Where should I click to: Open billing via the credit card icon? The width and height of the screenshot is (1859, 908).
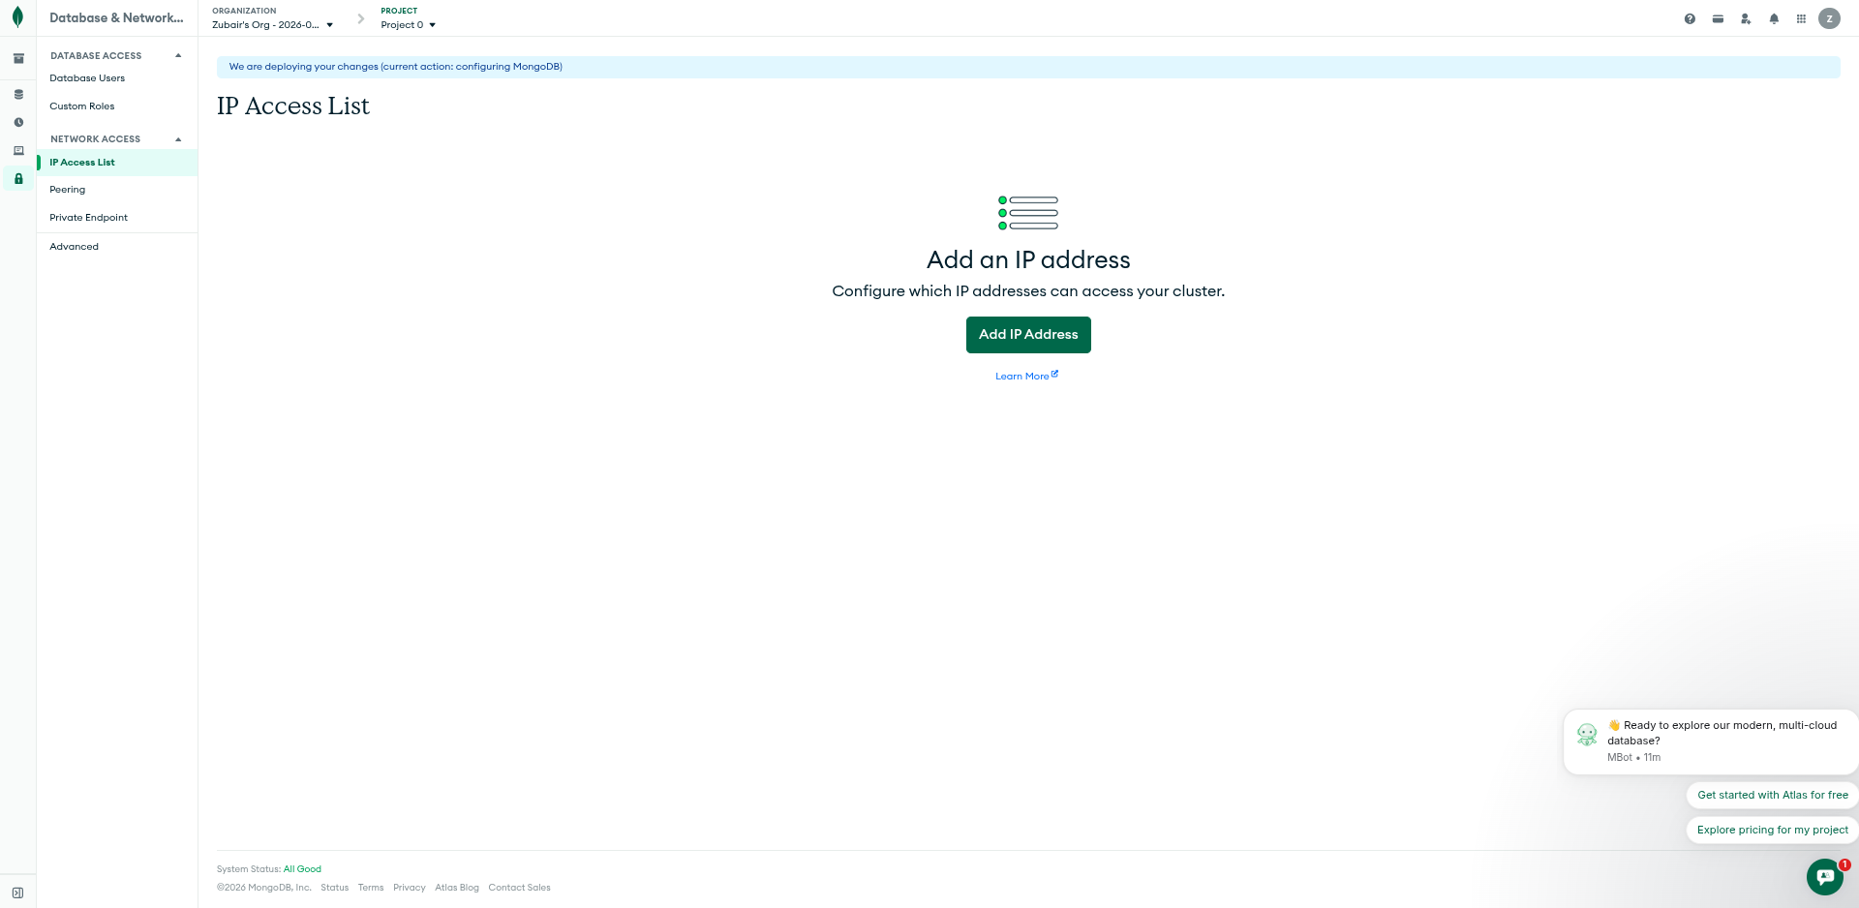1718,18
